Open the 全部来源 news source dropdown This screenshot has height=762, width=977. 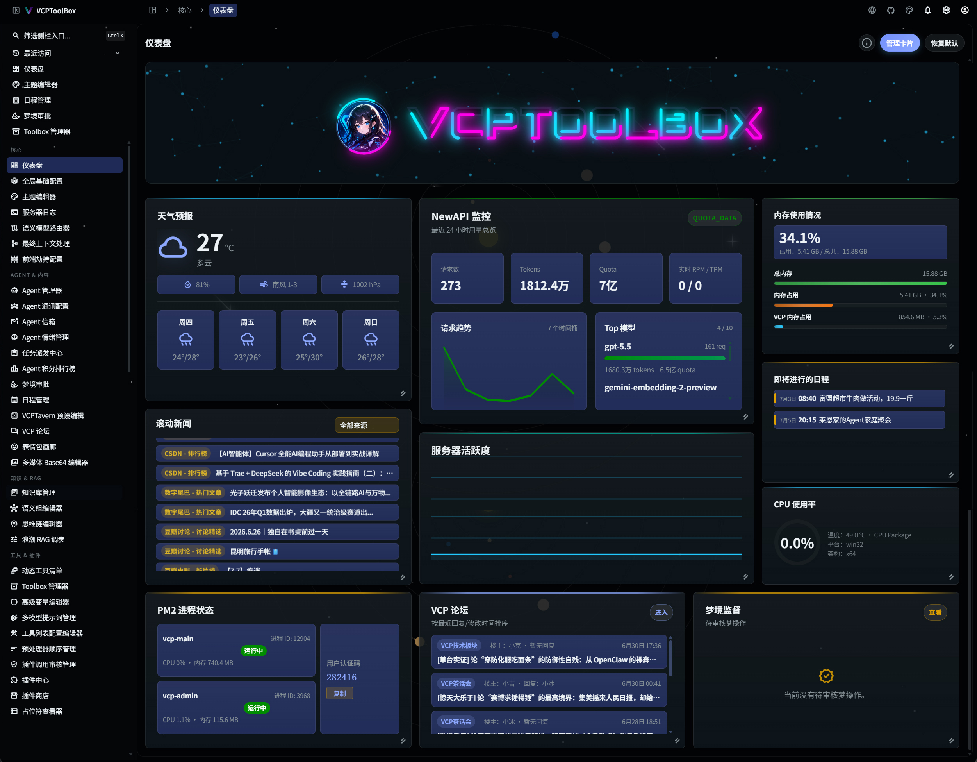(366, 425)
